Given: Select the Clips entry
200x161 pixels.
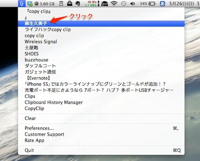Looking at the screenshot, I should (x=101, y=96).
